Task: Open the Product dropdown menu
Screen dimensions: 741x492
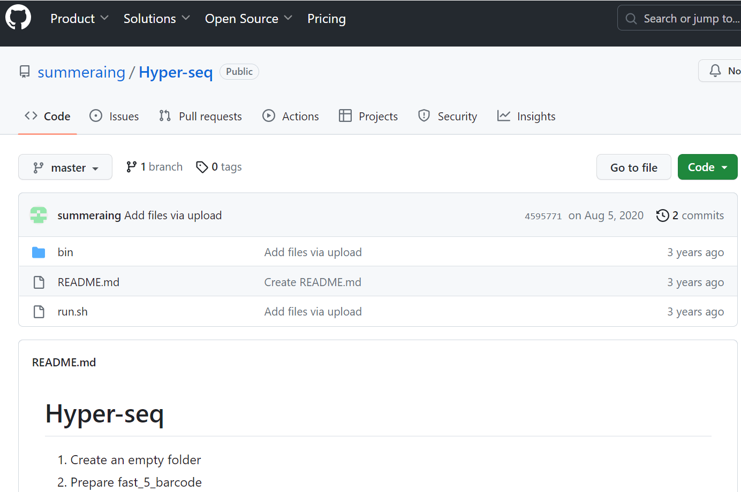Action: (x=79, y=19)
